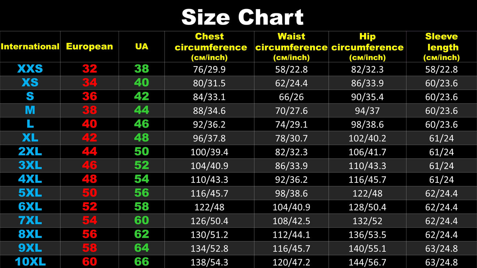Click the UA column header

tap(141, 47)
